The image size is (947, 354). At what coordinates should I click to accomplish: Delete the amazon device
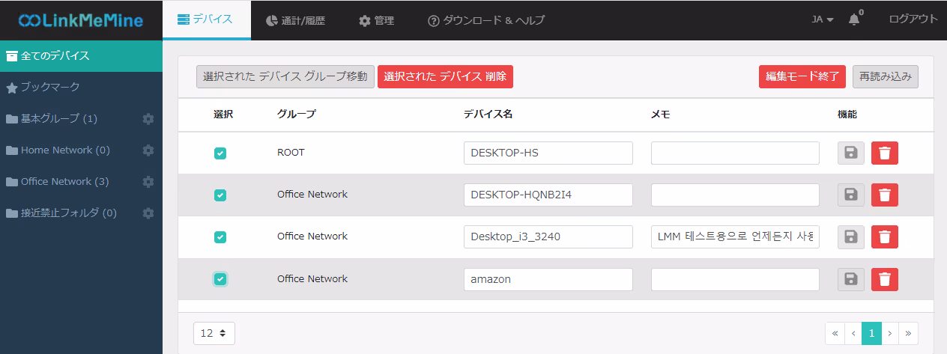tap(885, 279)
